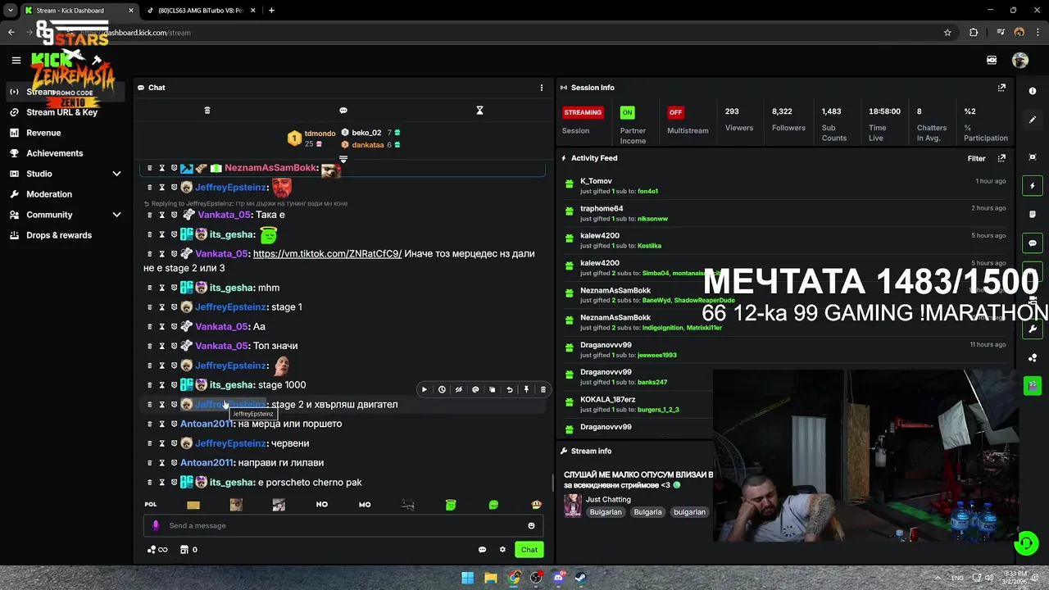Image resolution: width=1049 pixels, height=590 pixels.
Task: Delete the message with the hover toolbar trash icon
Action: (x=543, y=390)
